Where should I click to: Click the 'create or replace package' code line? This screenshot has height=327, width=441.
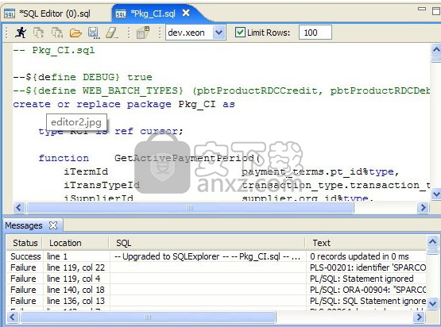click(124, 105)
